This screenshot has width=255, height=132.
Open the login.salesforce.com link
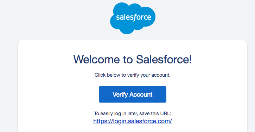pos(133,121)
